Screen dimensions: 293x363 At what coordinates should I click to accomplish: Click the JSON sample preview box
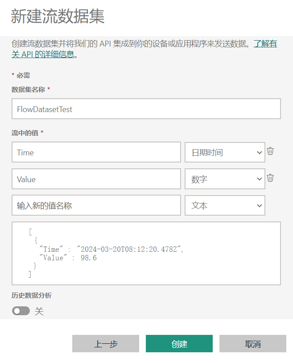click(146, 253)
